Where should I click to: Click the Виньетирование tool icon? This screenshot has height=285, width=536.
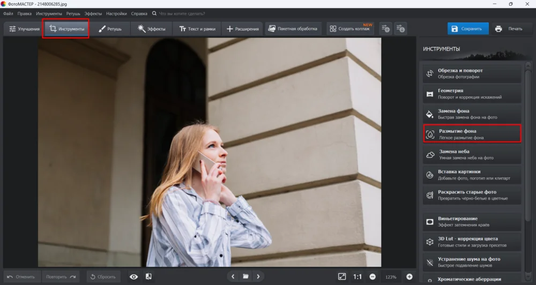[x=430, y=221]
